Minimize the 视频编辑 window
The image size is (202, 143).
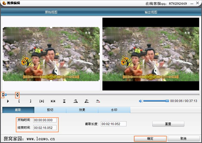[x=192, y=4]
